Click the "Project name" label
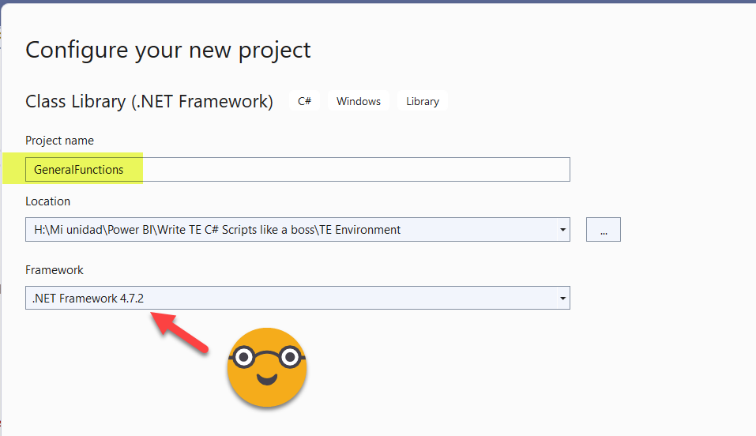This screenshot has width=756, height=436. point(59,141)
